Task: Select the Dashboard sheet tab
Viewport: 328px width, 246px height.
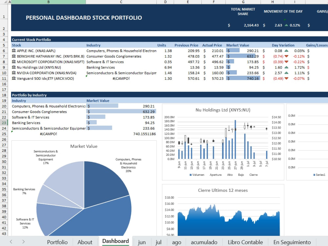Action: click(115, 241)
